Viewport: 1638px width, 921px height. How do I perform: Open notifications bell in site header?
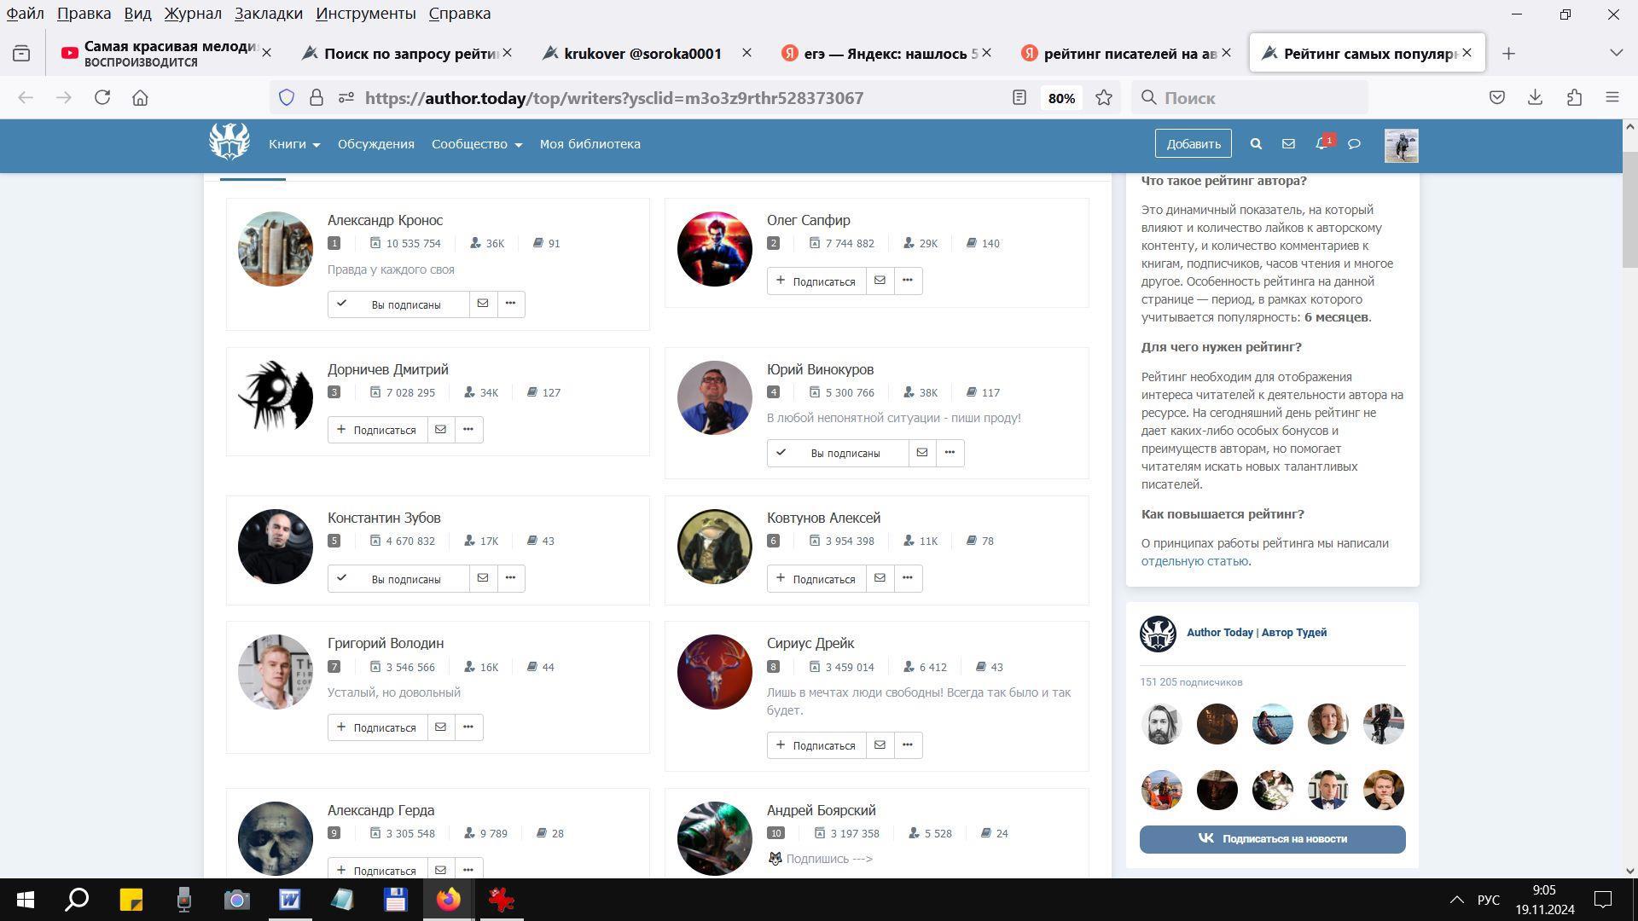click(x=1321, y=144)
